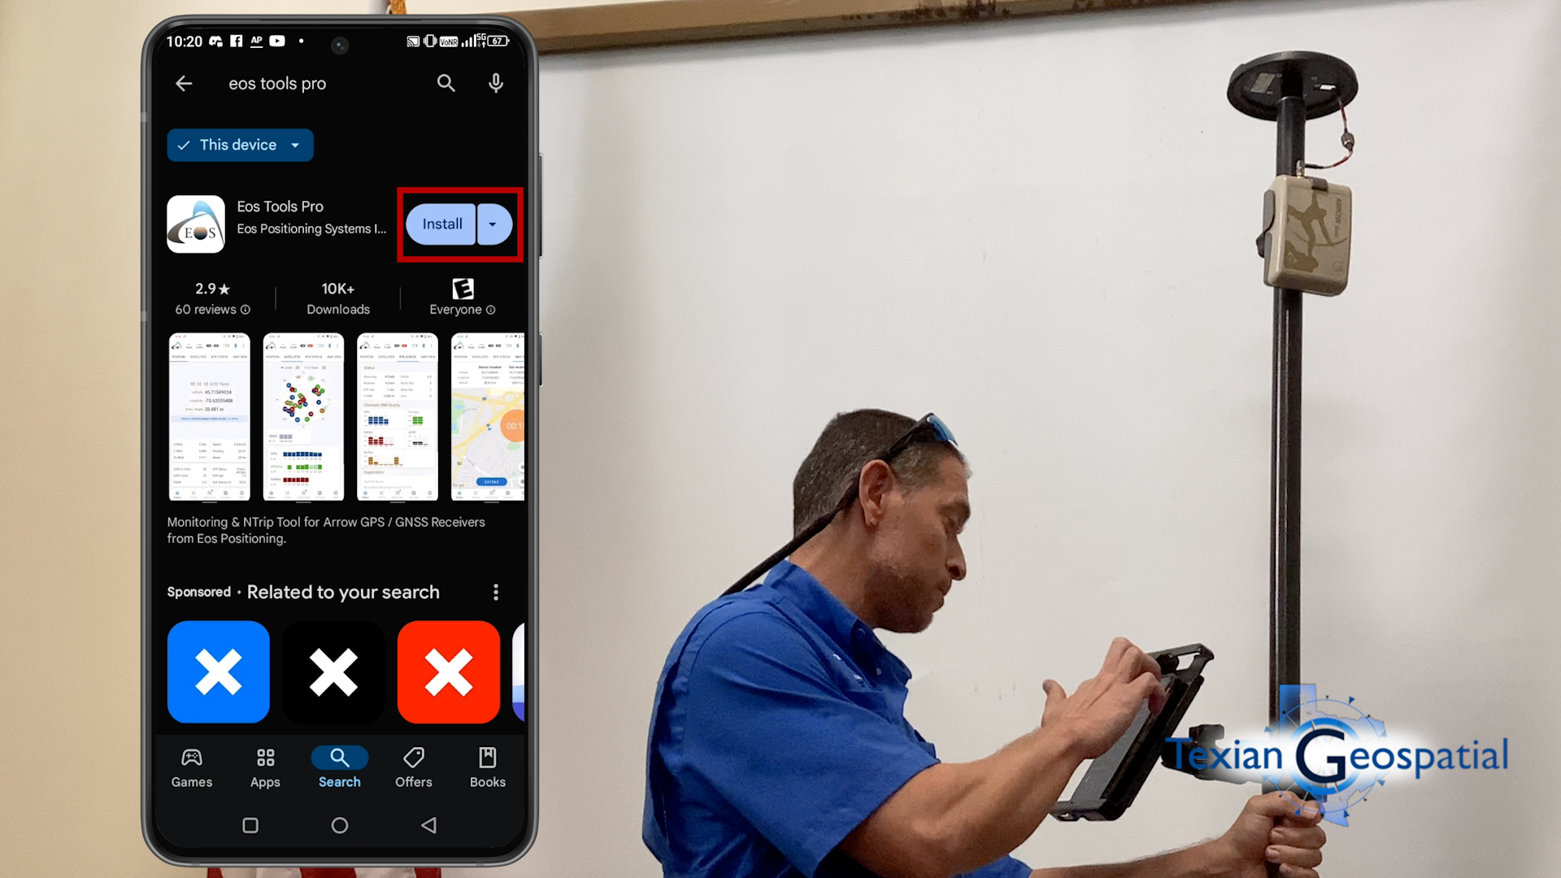The width and height of the screenshot is (1561, 878).
Task: Tap the first app screenshot thumbnail
Action: [208, 416]
